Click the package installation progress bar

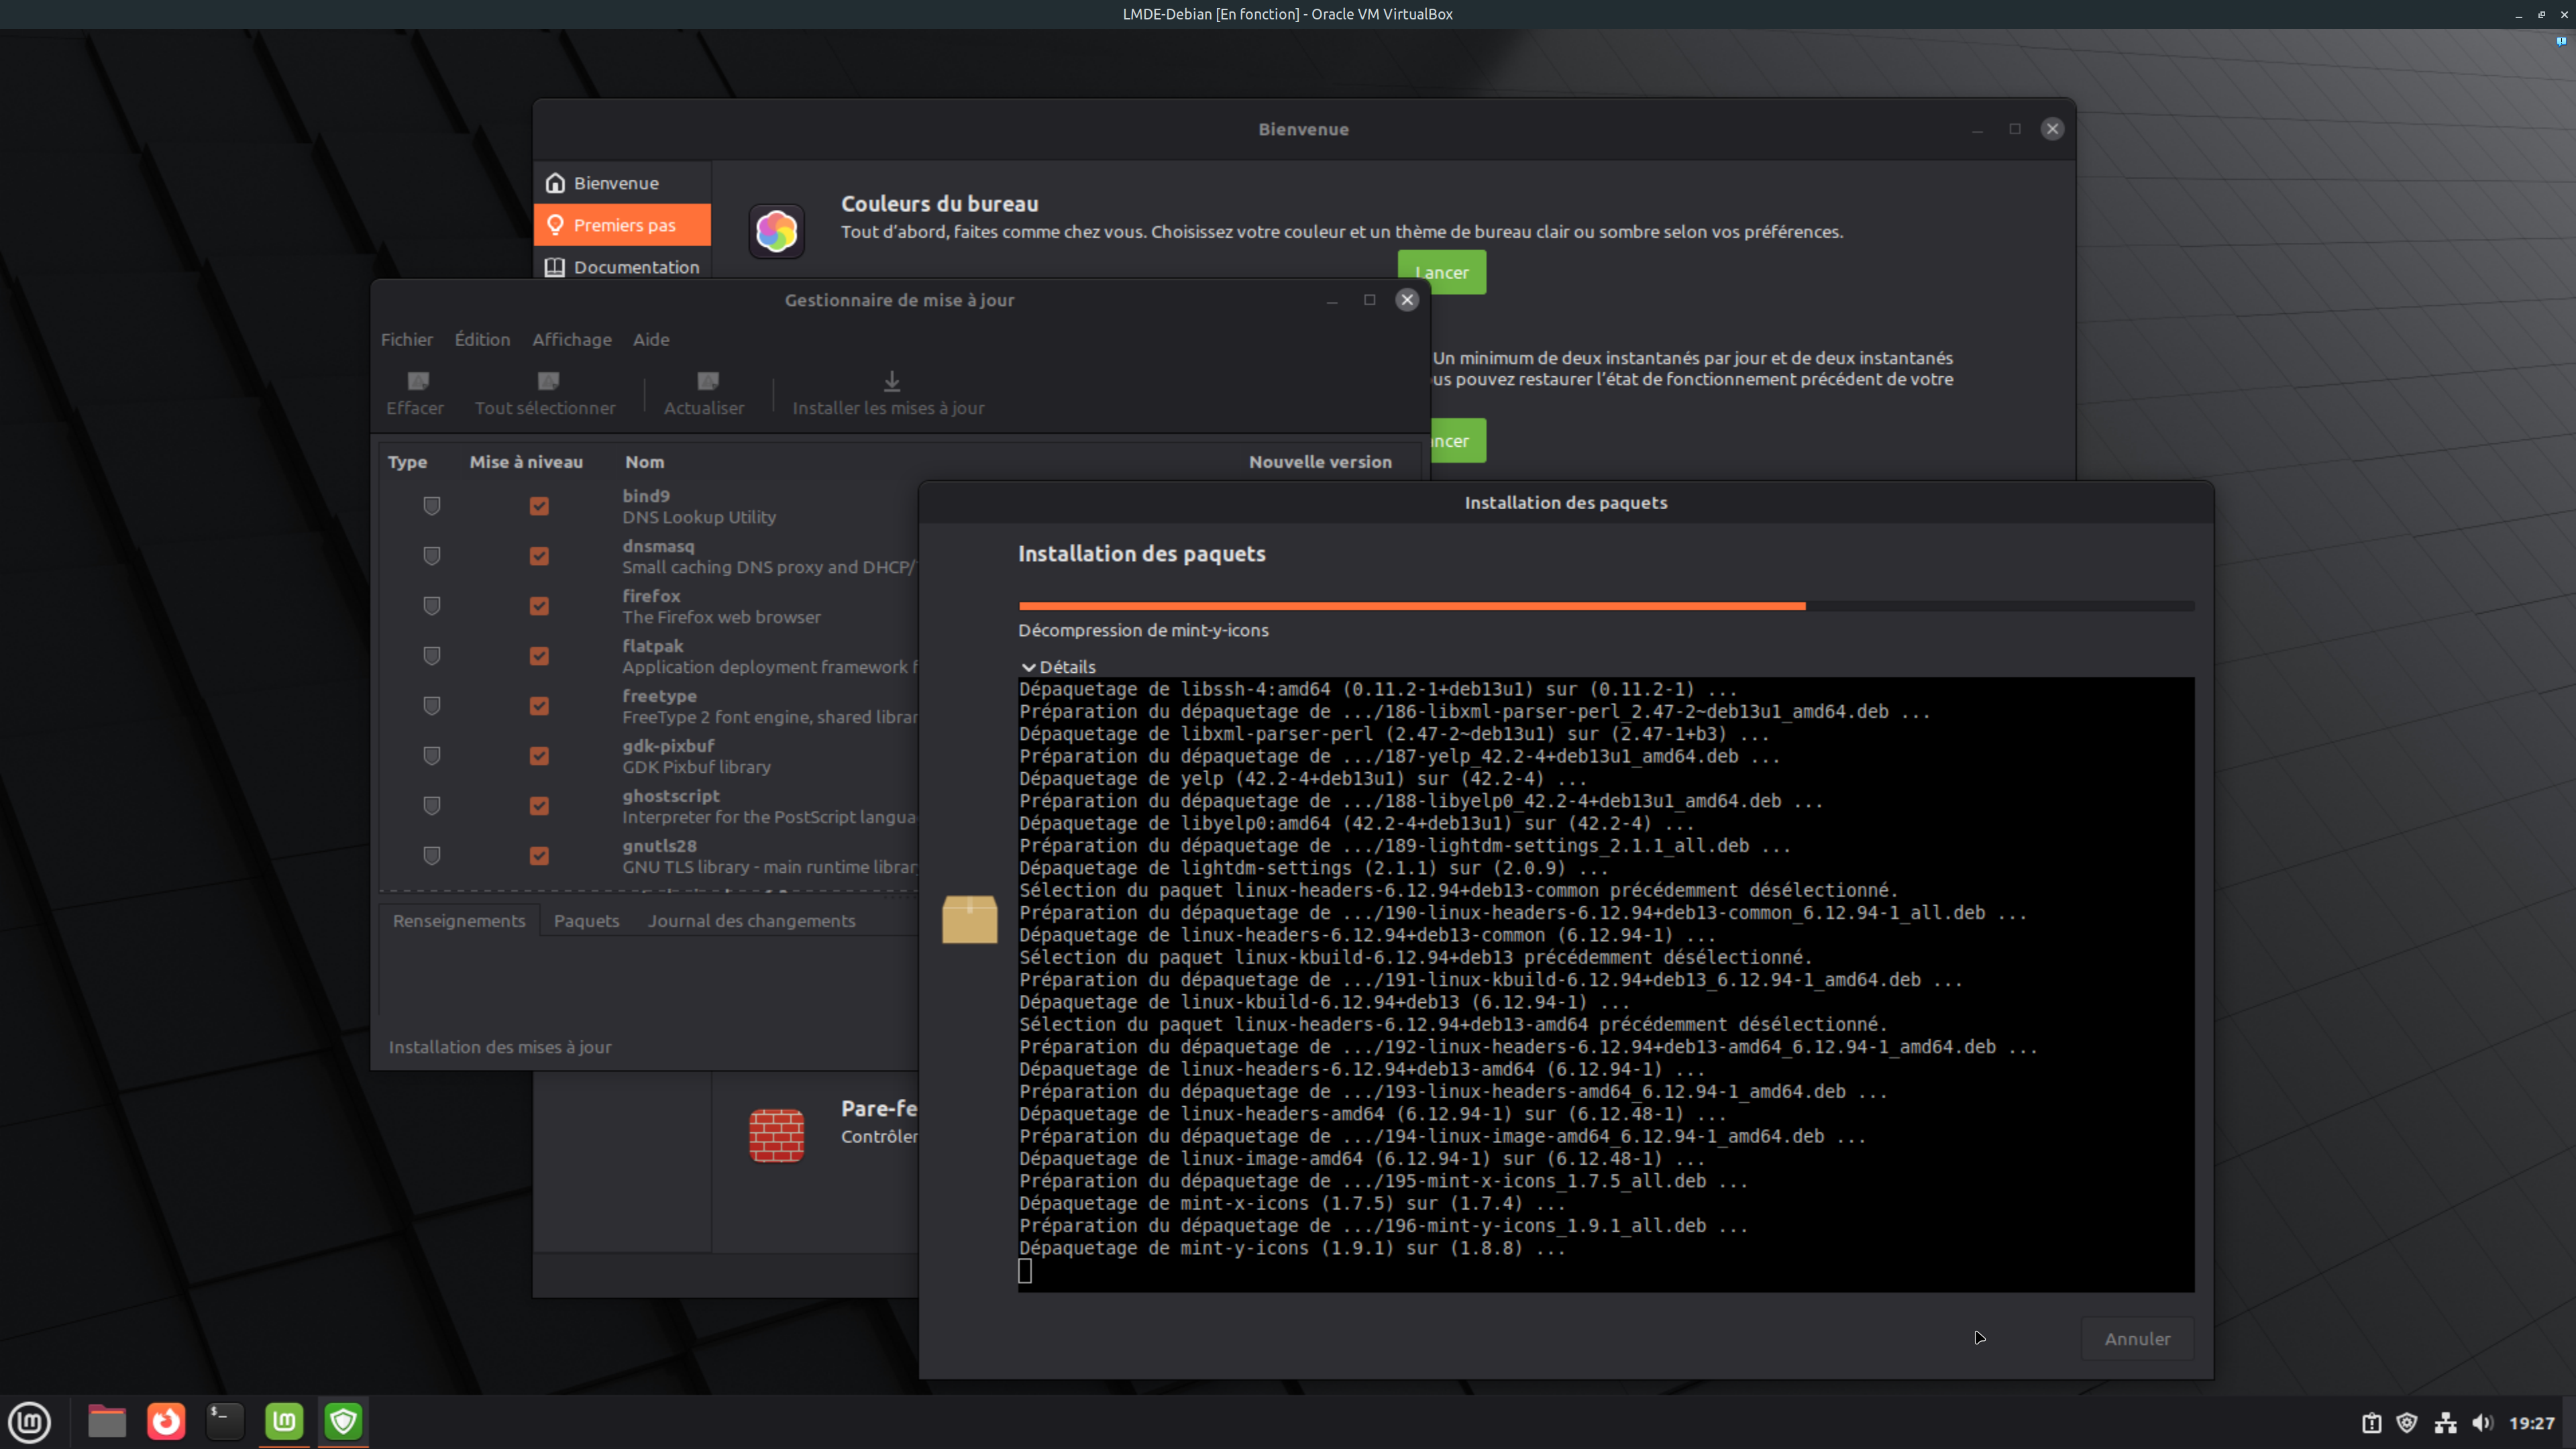pos(1606,606)
